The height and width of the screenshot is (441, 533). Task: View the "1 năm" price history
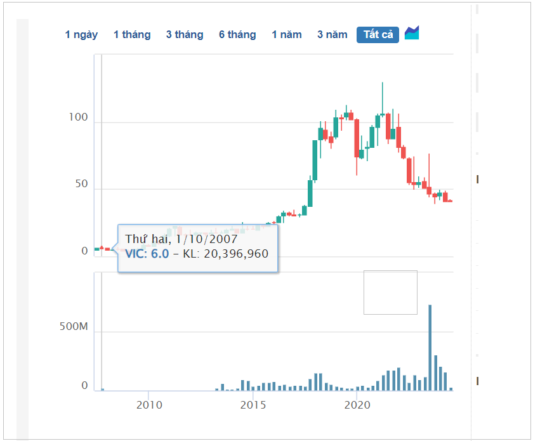pyautogui.click(x=287, y=34)
